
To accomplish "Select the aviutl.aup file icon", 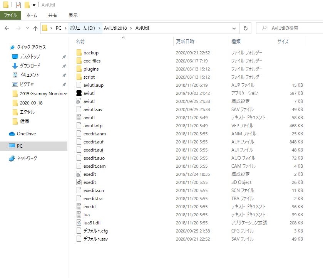I will [x=79, y=85].
